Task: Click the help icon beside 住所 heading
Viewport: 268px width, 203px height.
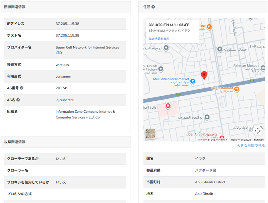Action: [x=153, y=7]
